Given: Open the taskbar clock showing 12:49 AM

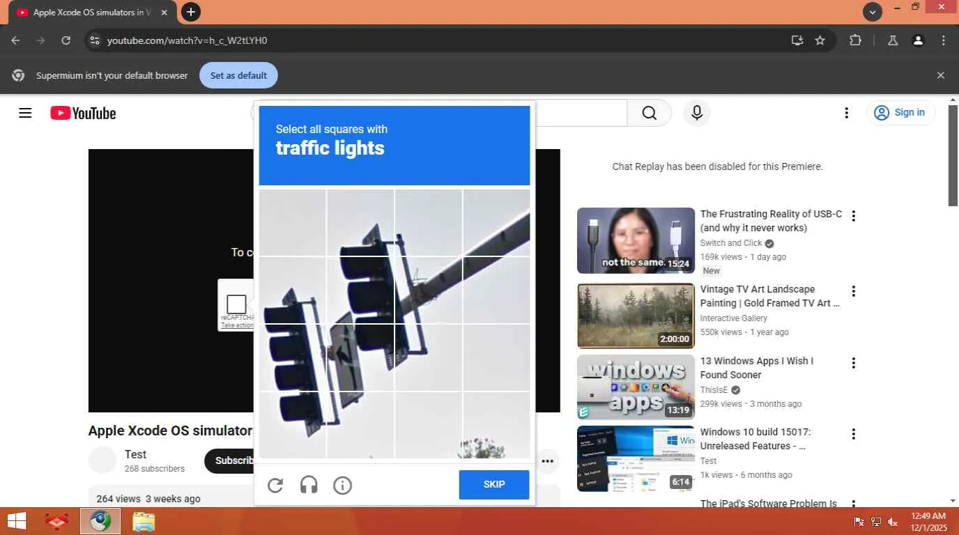Looking at the screenshot, I should click(928, 522).
